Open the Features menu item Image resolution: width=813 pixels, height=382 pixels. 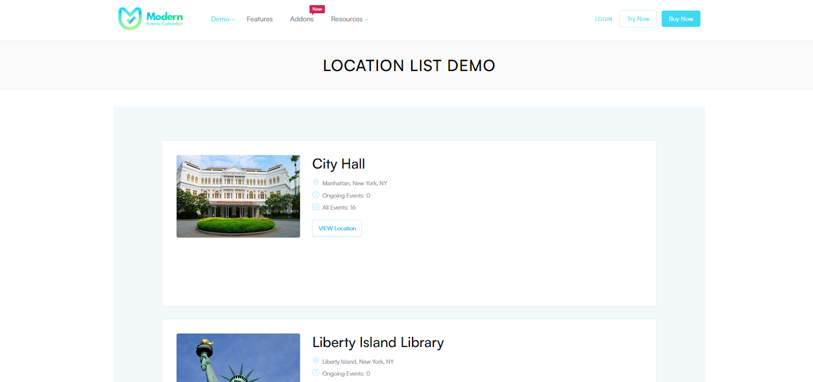(260, 19)
